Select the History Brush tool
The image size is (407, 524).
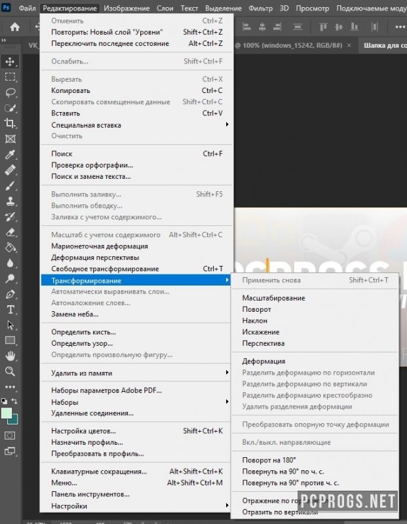point(10,217)
